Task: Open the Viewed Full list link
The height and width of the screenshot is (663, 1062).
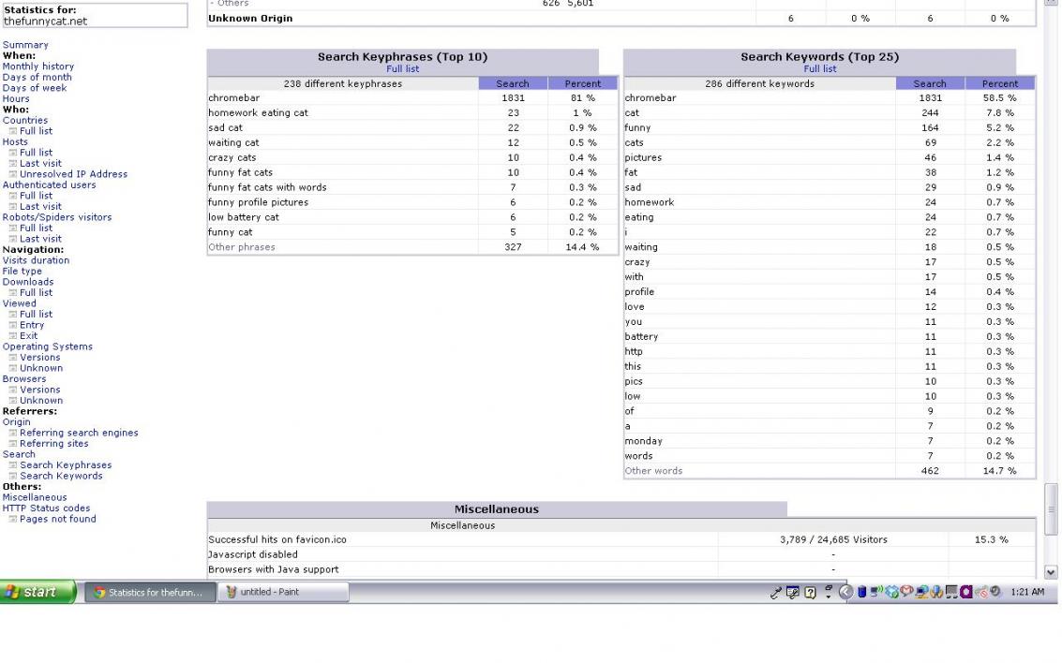Action: (36, 315)
